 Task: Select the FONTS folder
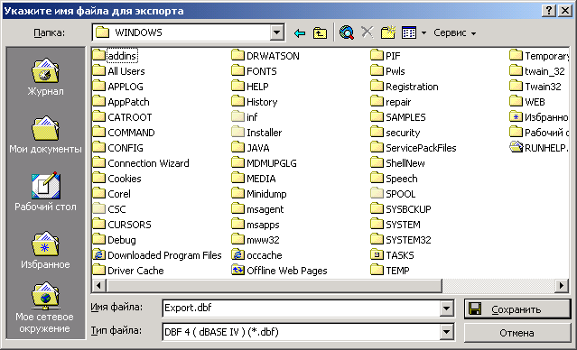255,71
